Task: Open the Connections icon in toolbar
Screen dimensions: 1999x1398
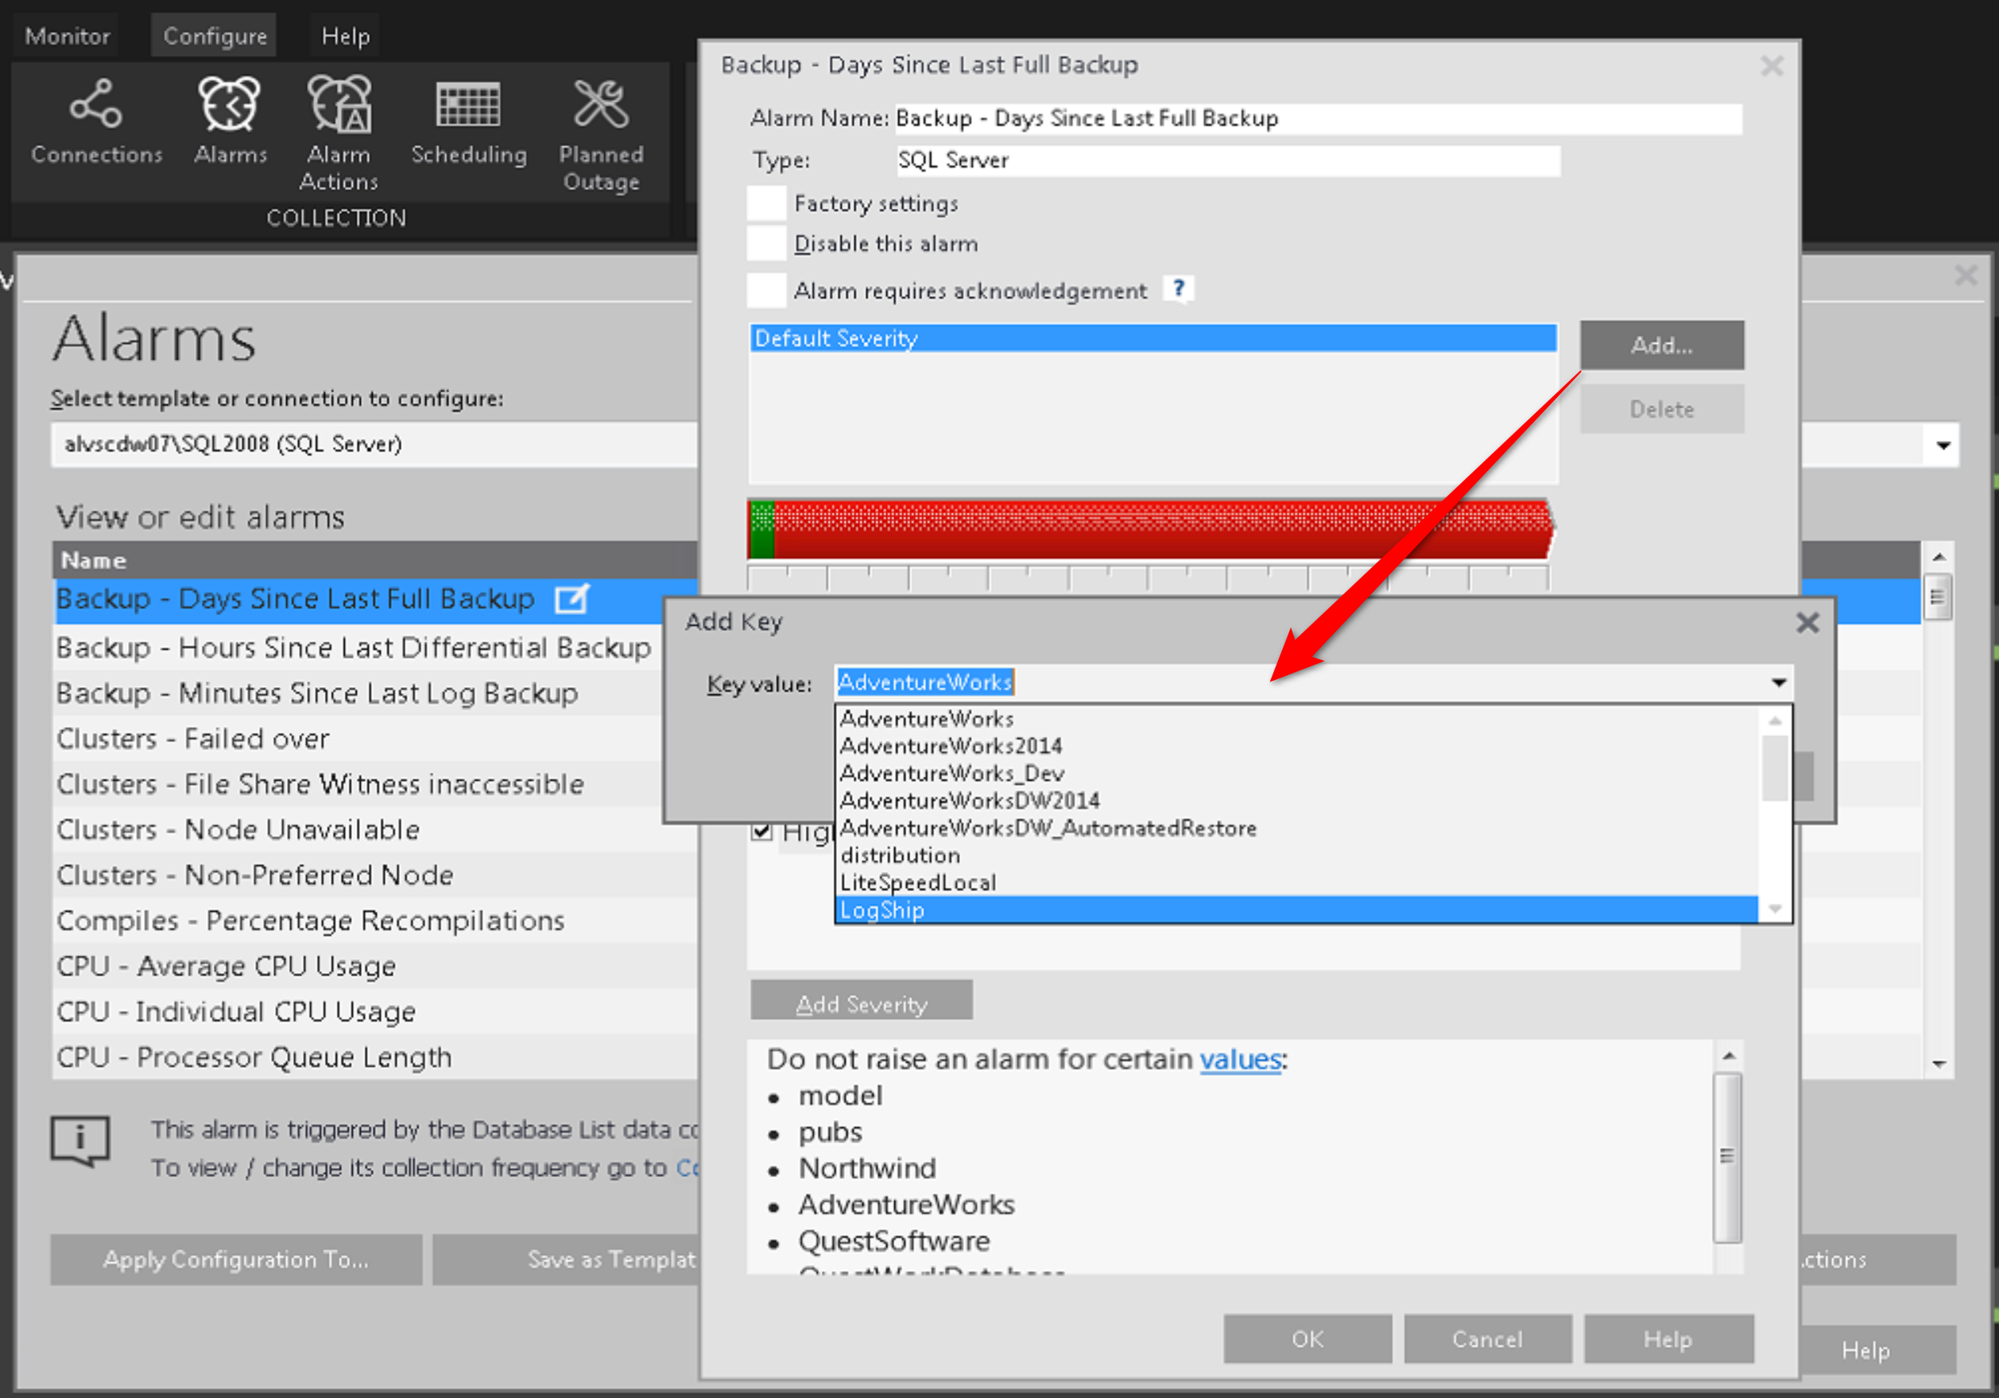Action: click(x=95, y=104)
